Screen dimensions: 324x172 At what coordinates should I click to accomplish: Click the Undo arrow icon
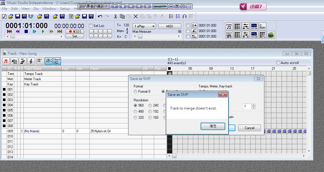pos(100,16)
